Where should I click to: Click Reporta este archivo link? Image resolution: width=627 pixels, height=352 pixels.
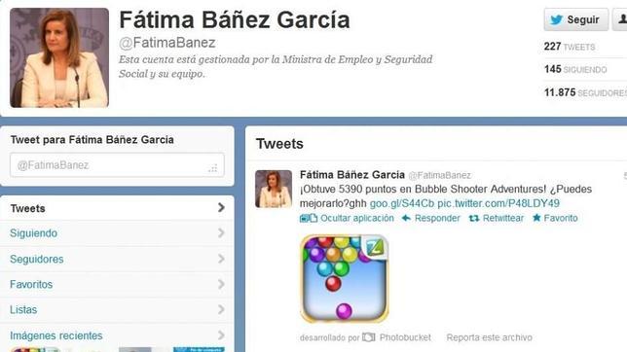click(489, 337)
